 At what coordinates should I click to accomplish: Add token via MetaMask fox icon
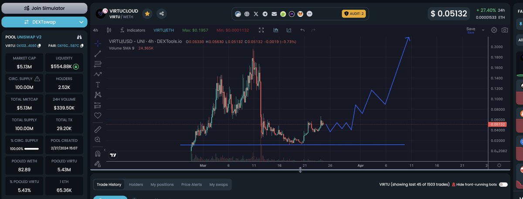pos(301,14)
